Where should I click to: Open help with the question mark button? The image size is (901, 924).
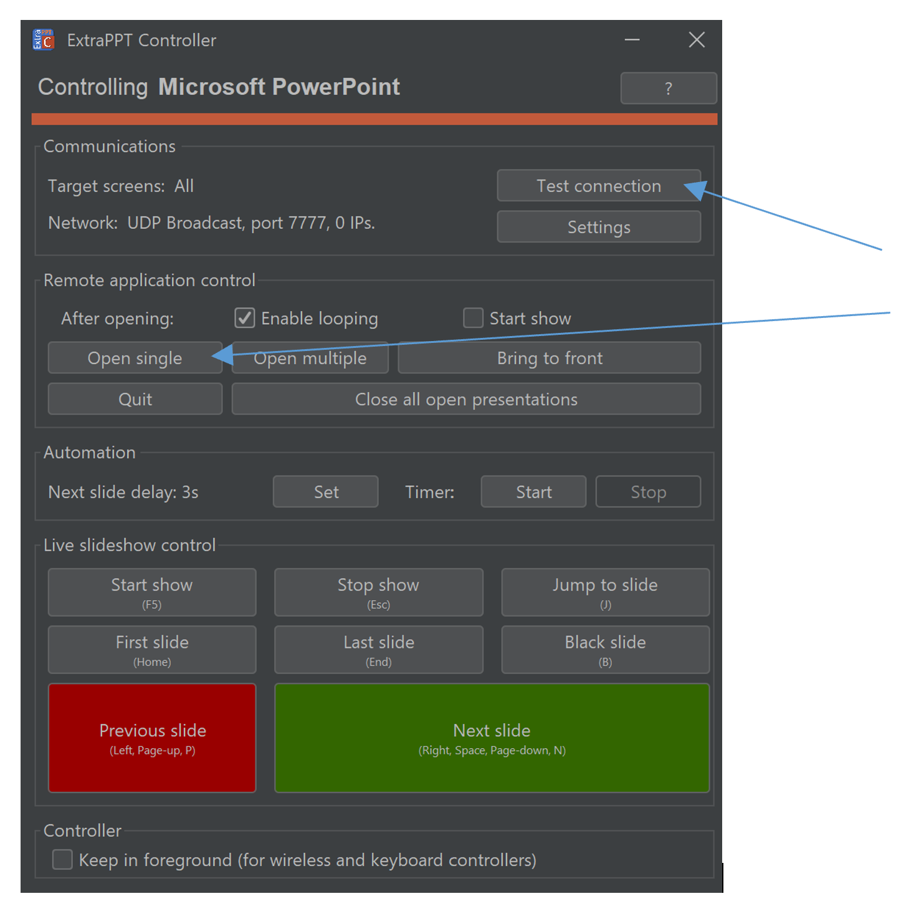(669, 88)
